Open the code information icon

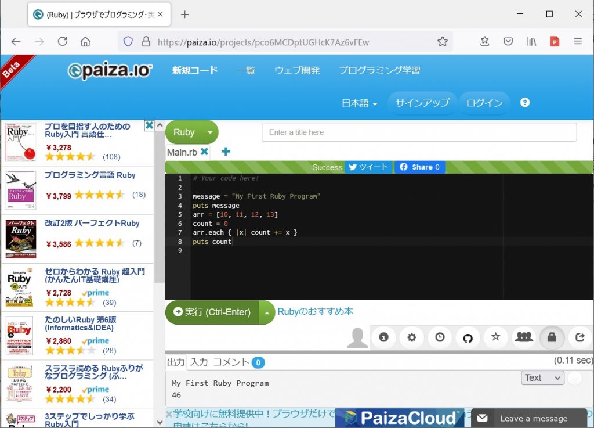(383, 337)
